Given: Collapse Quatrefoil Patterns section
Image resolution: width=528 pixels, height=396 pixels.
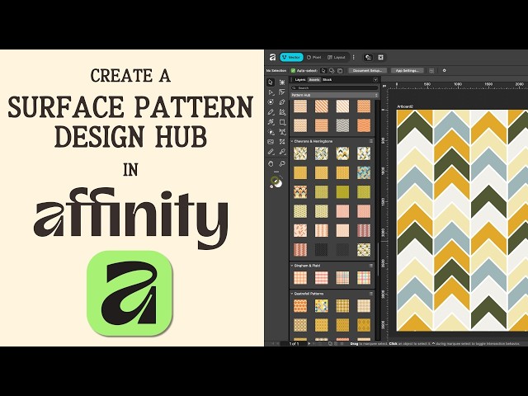Looking at the screenshot, I should pos(292,294).
